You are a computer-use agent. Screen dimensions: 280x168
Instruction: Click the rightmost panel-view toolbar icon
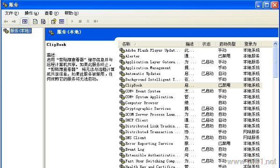coord(62,21)
